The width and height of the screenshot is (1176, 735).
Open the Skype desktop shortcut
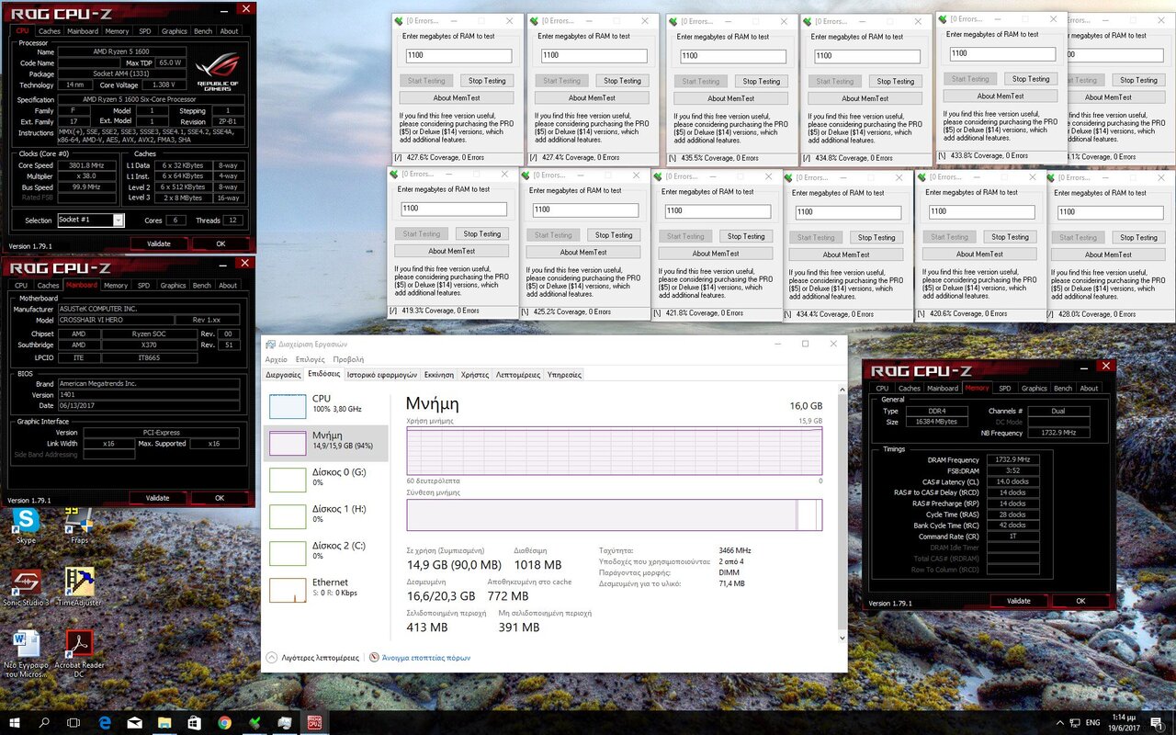26,526
